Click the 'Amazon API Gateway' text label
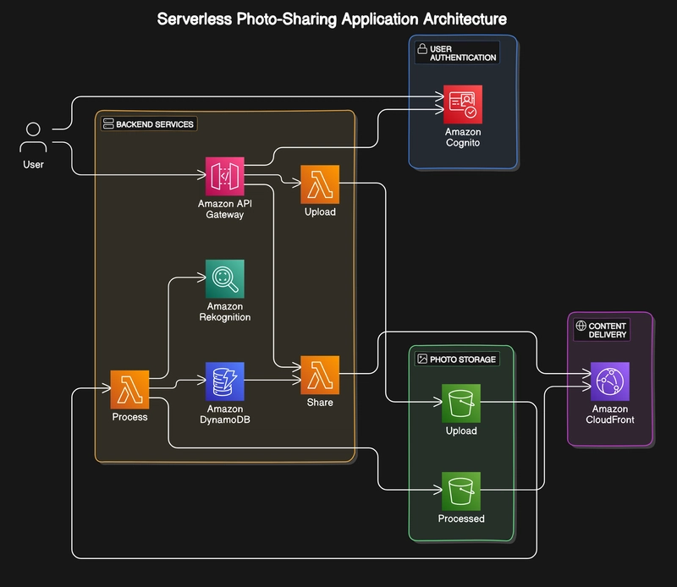677x587 pixels. coord(224,209)
